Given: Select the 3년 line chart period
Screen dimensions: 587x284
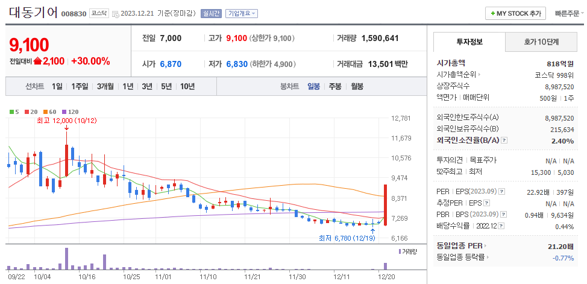Looking at the screenshot, I should click(147, 87).
